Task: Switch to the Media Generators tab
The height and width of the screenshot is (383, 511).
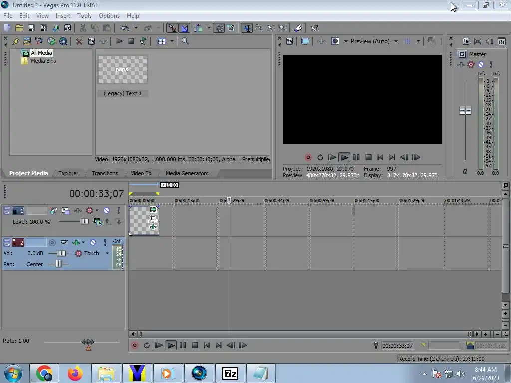Action: tap(187, 173)
